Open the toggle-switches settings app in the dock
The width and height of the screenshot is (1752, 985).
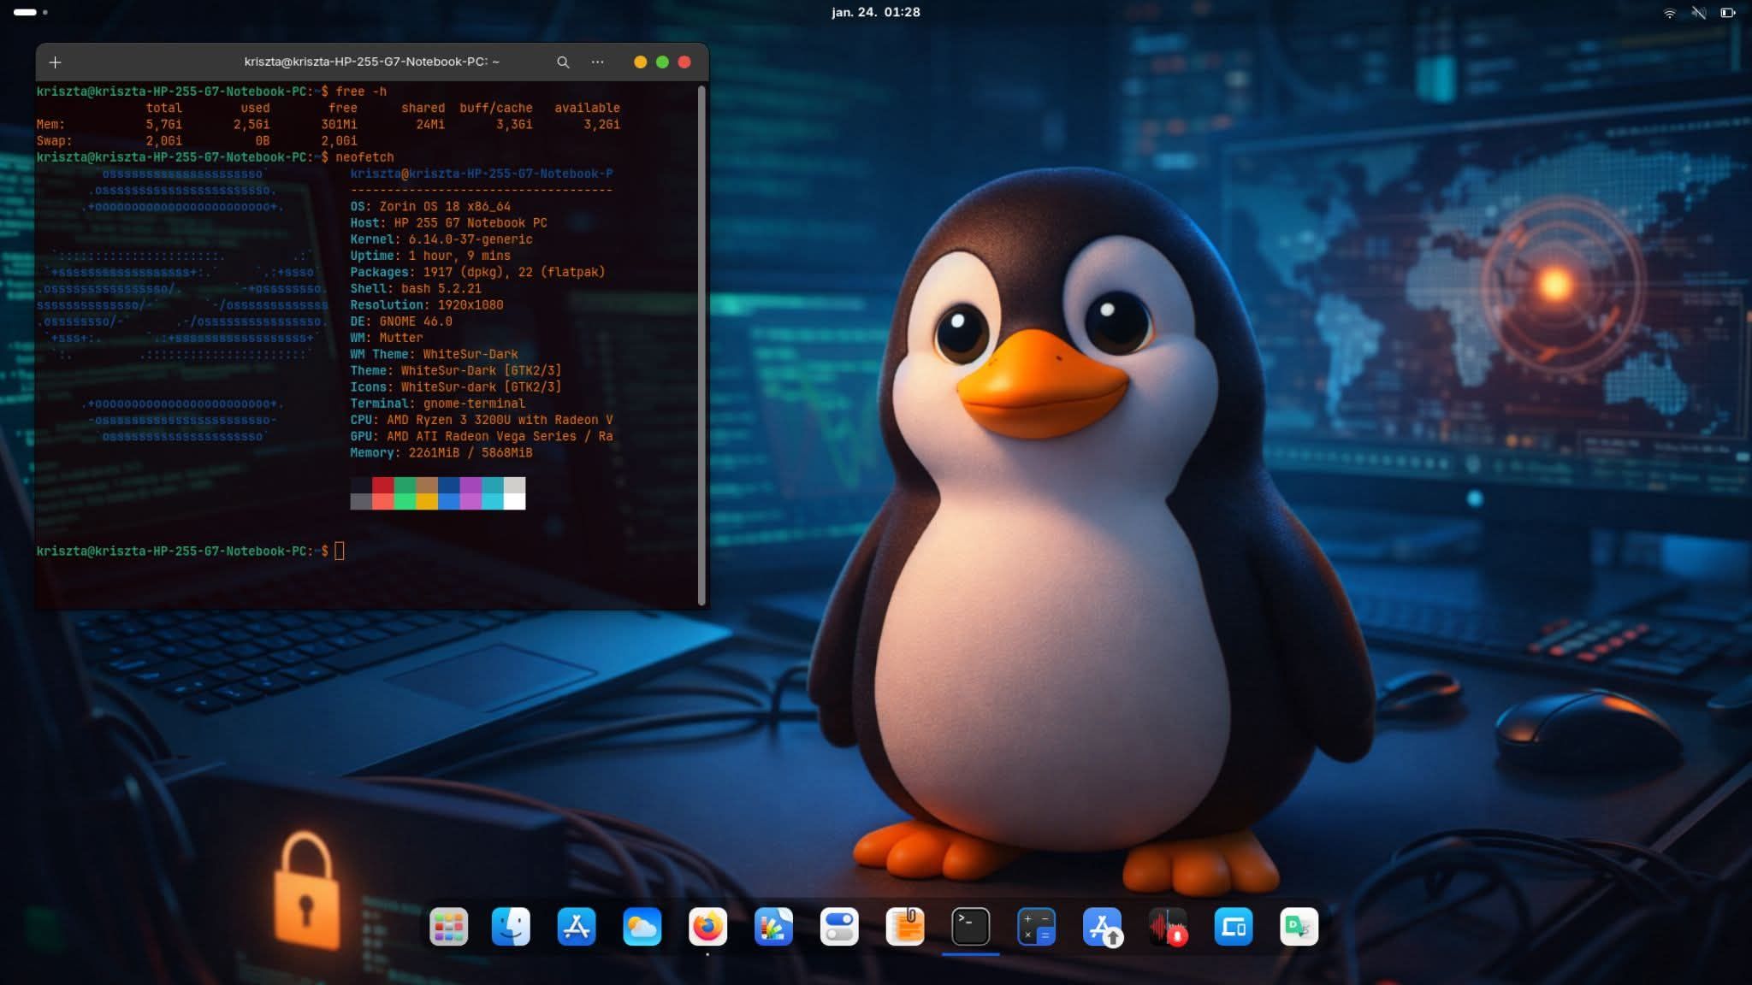(x=839, y=927)
